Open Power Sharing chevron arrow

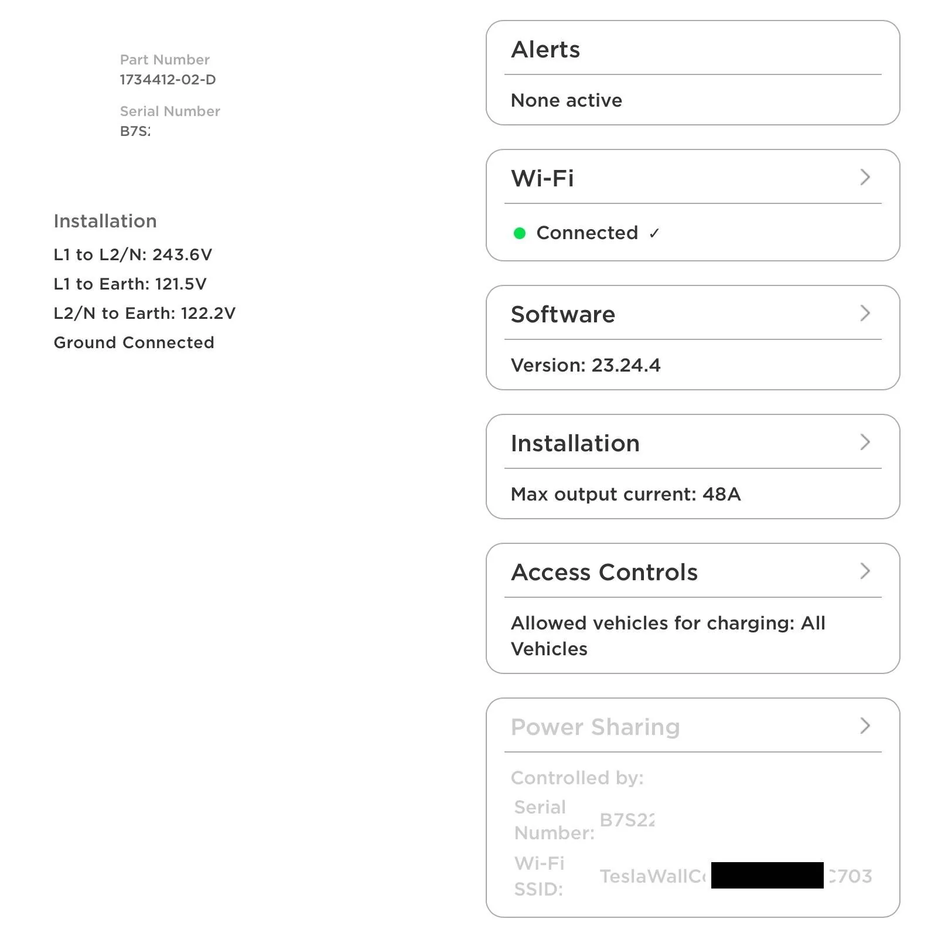(865, 726)
